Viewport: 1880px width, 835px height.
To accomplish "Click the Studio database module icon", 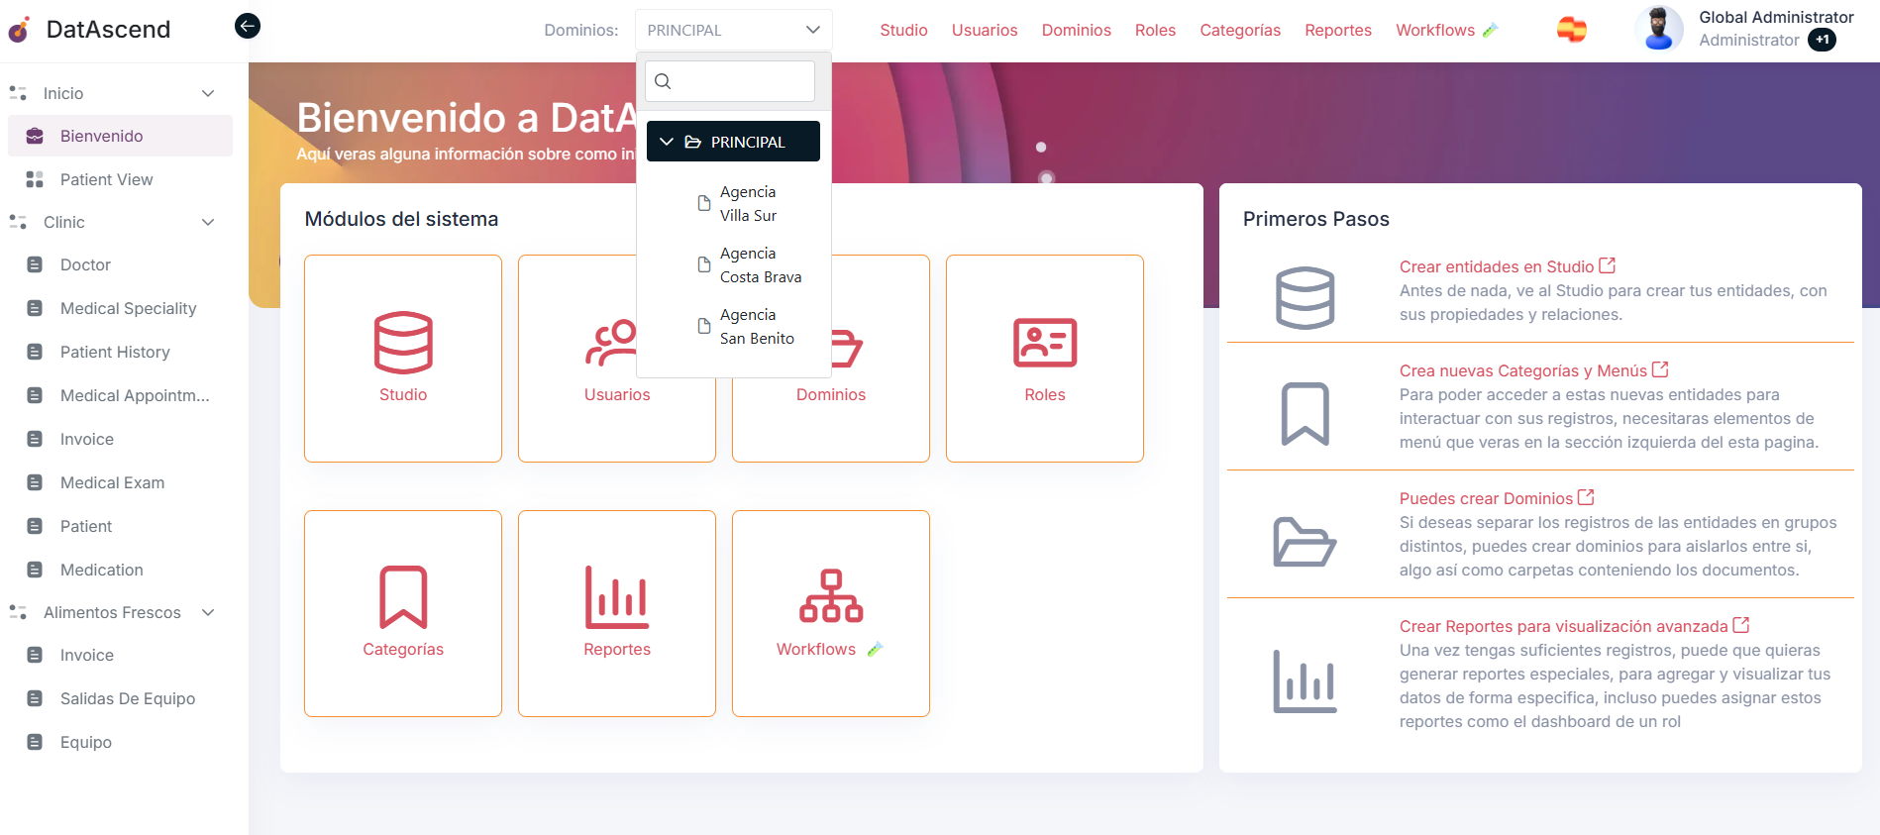I will tap(403, 343).
